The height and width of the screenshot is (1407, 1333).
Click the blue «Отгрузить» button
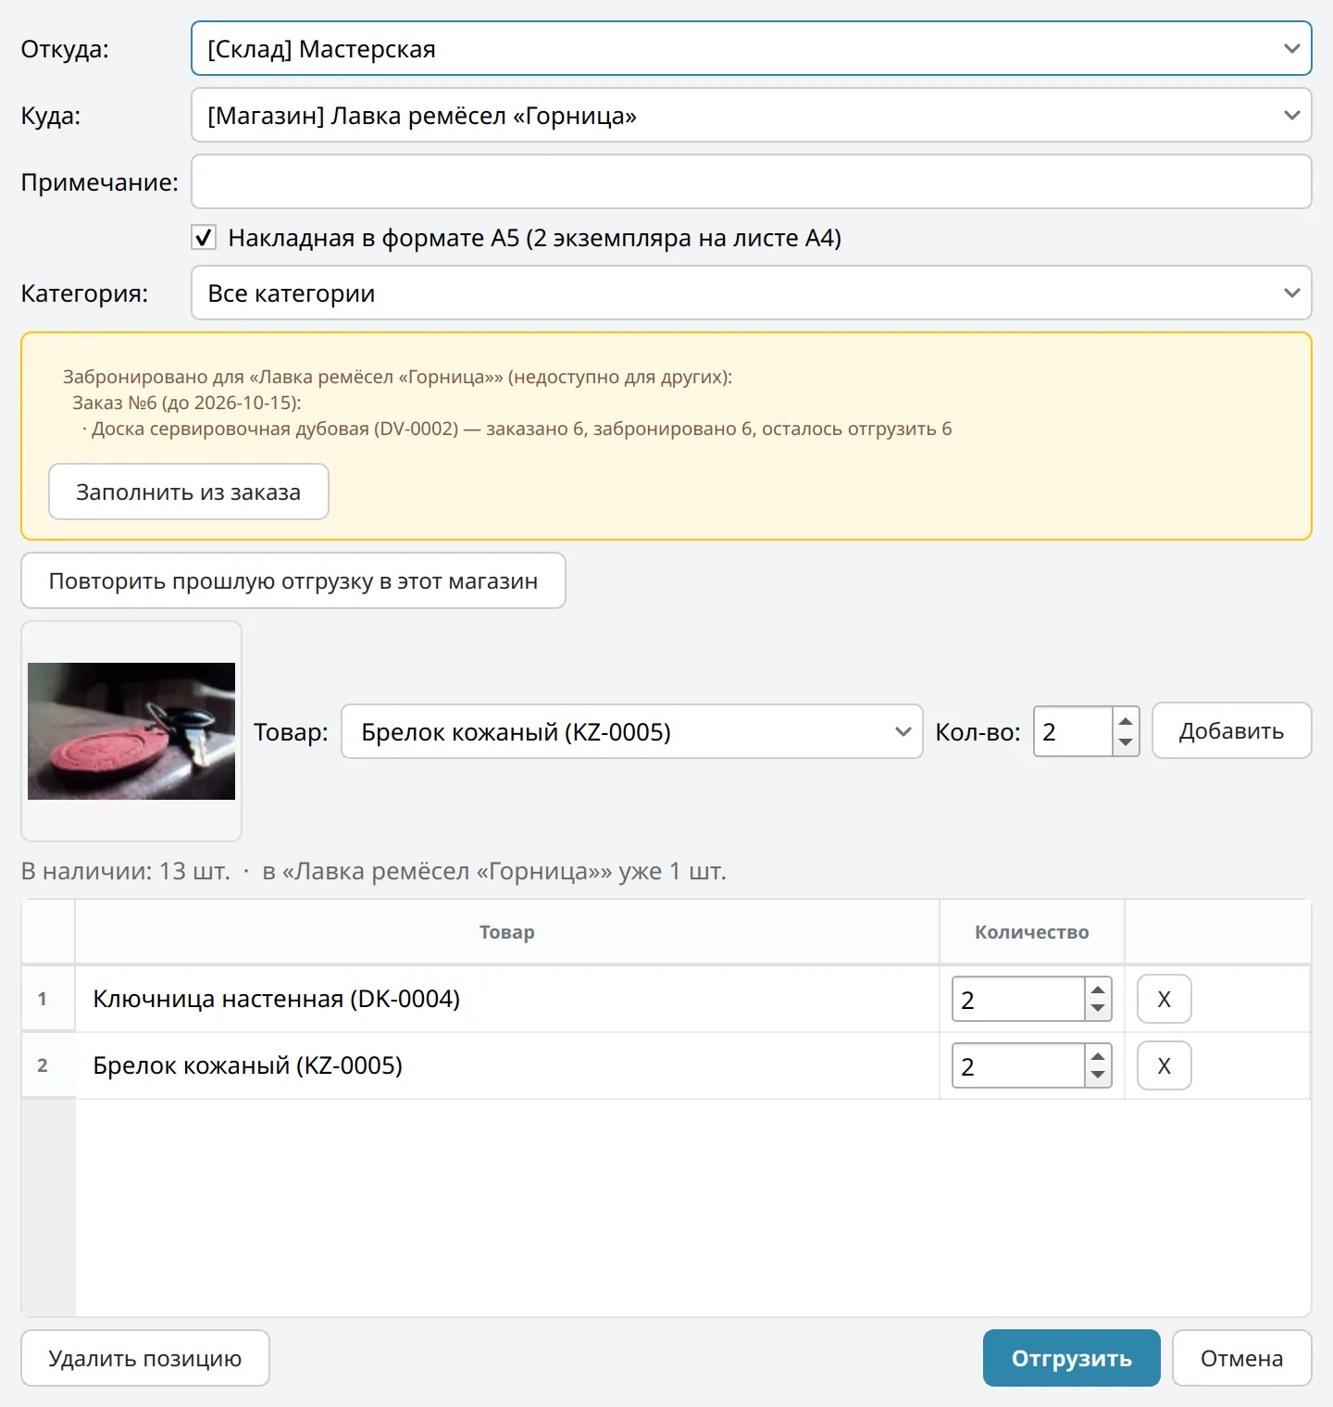(x=1072, y=1358)
